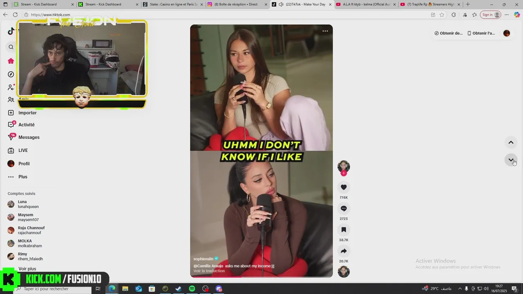
Task: Open File Explorer from taskbar
Action: (125, 289)
